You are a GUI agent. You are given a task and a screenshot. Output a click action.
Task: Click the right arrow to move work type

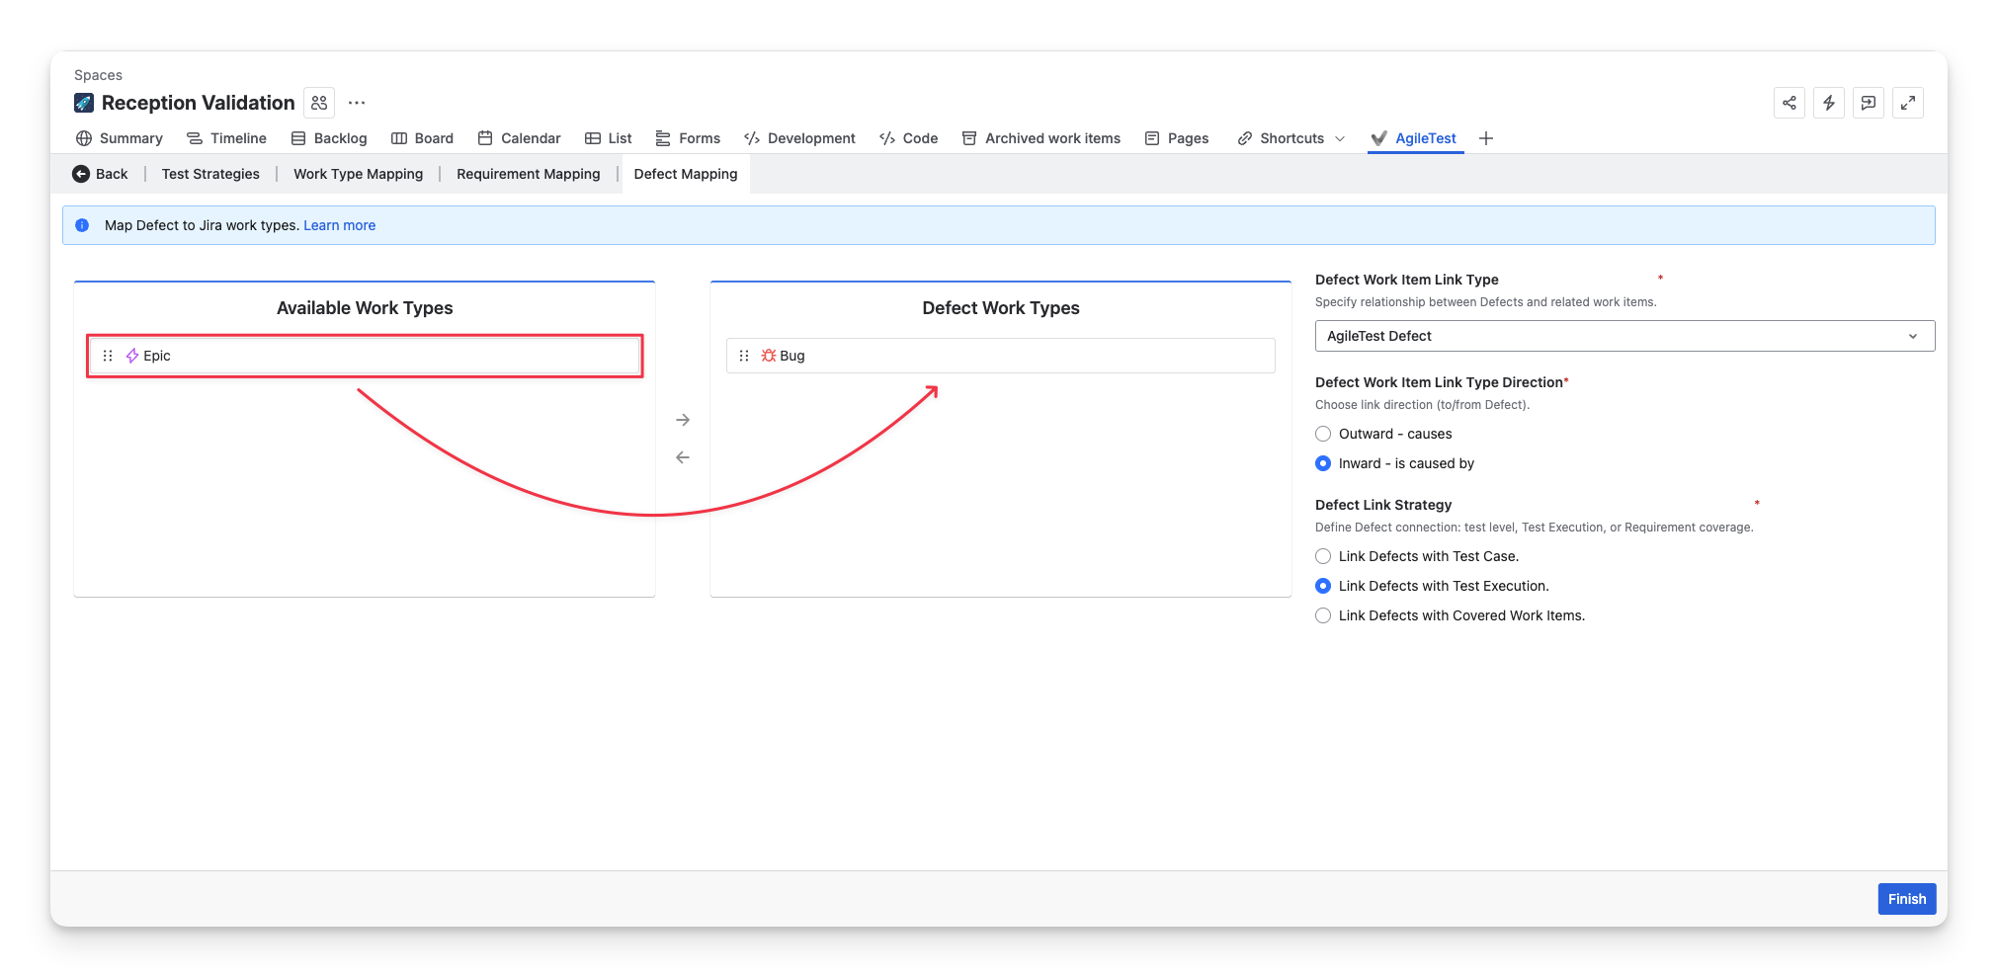[683, 420]
